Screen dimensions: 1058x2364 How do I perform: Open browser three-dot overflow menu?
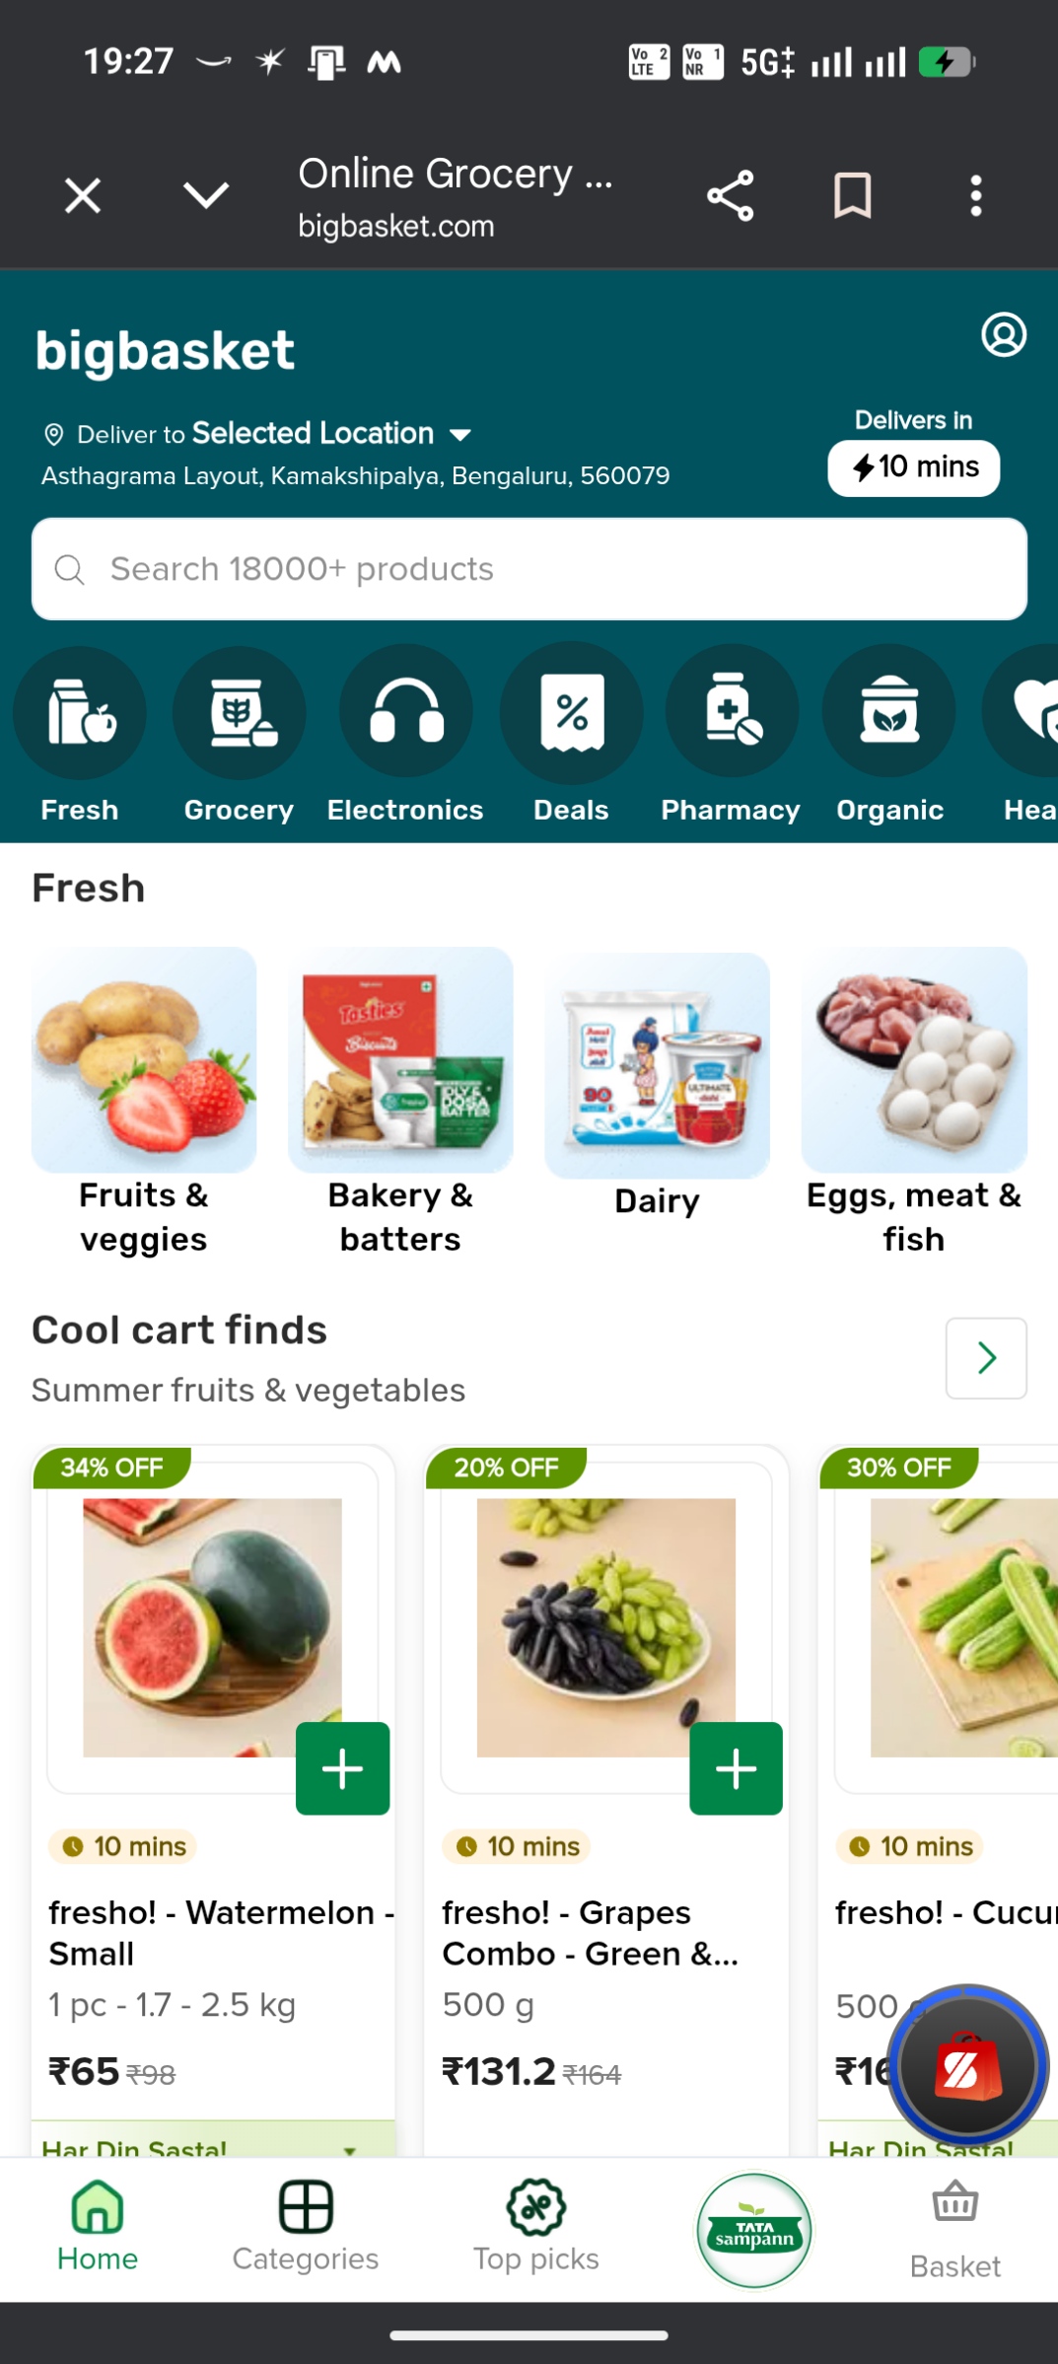975,195
